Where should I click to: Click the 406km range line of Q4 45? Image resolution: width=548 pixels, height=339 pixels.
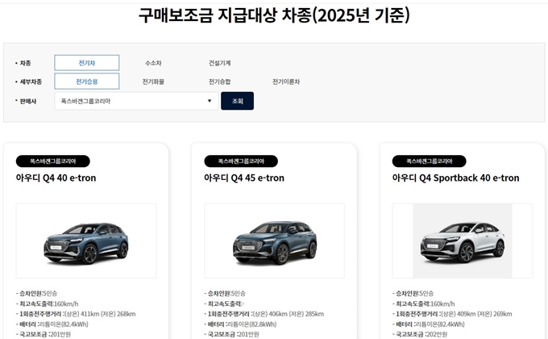click(x=264, y=314)
